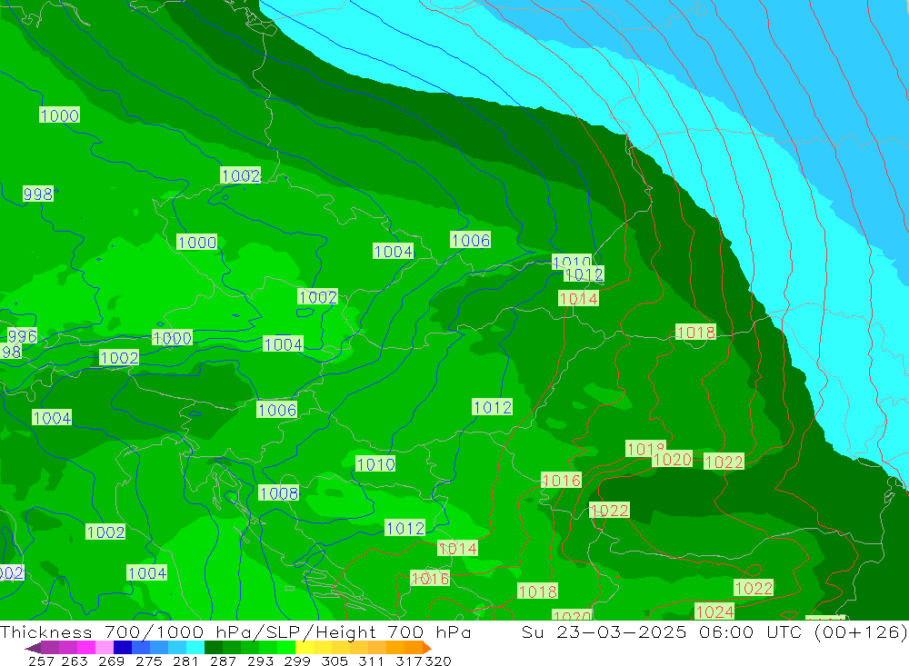Click the orange right arrow legend end

click(427, 648)
